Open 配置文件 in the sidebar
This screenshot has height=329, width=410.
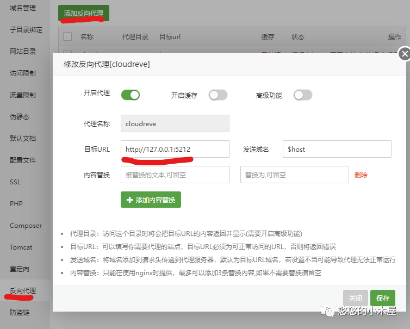tap(23, 160)
